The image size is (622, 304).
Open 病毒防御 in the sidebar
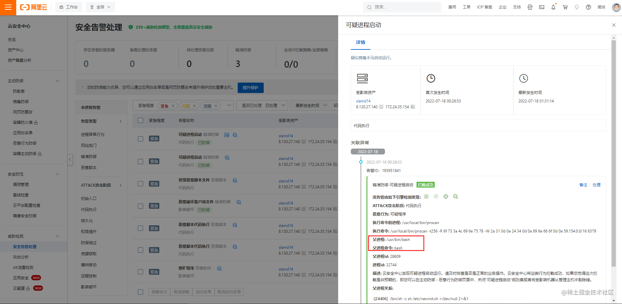21,101
